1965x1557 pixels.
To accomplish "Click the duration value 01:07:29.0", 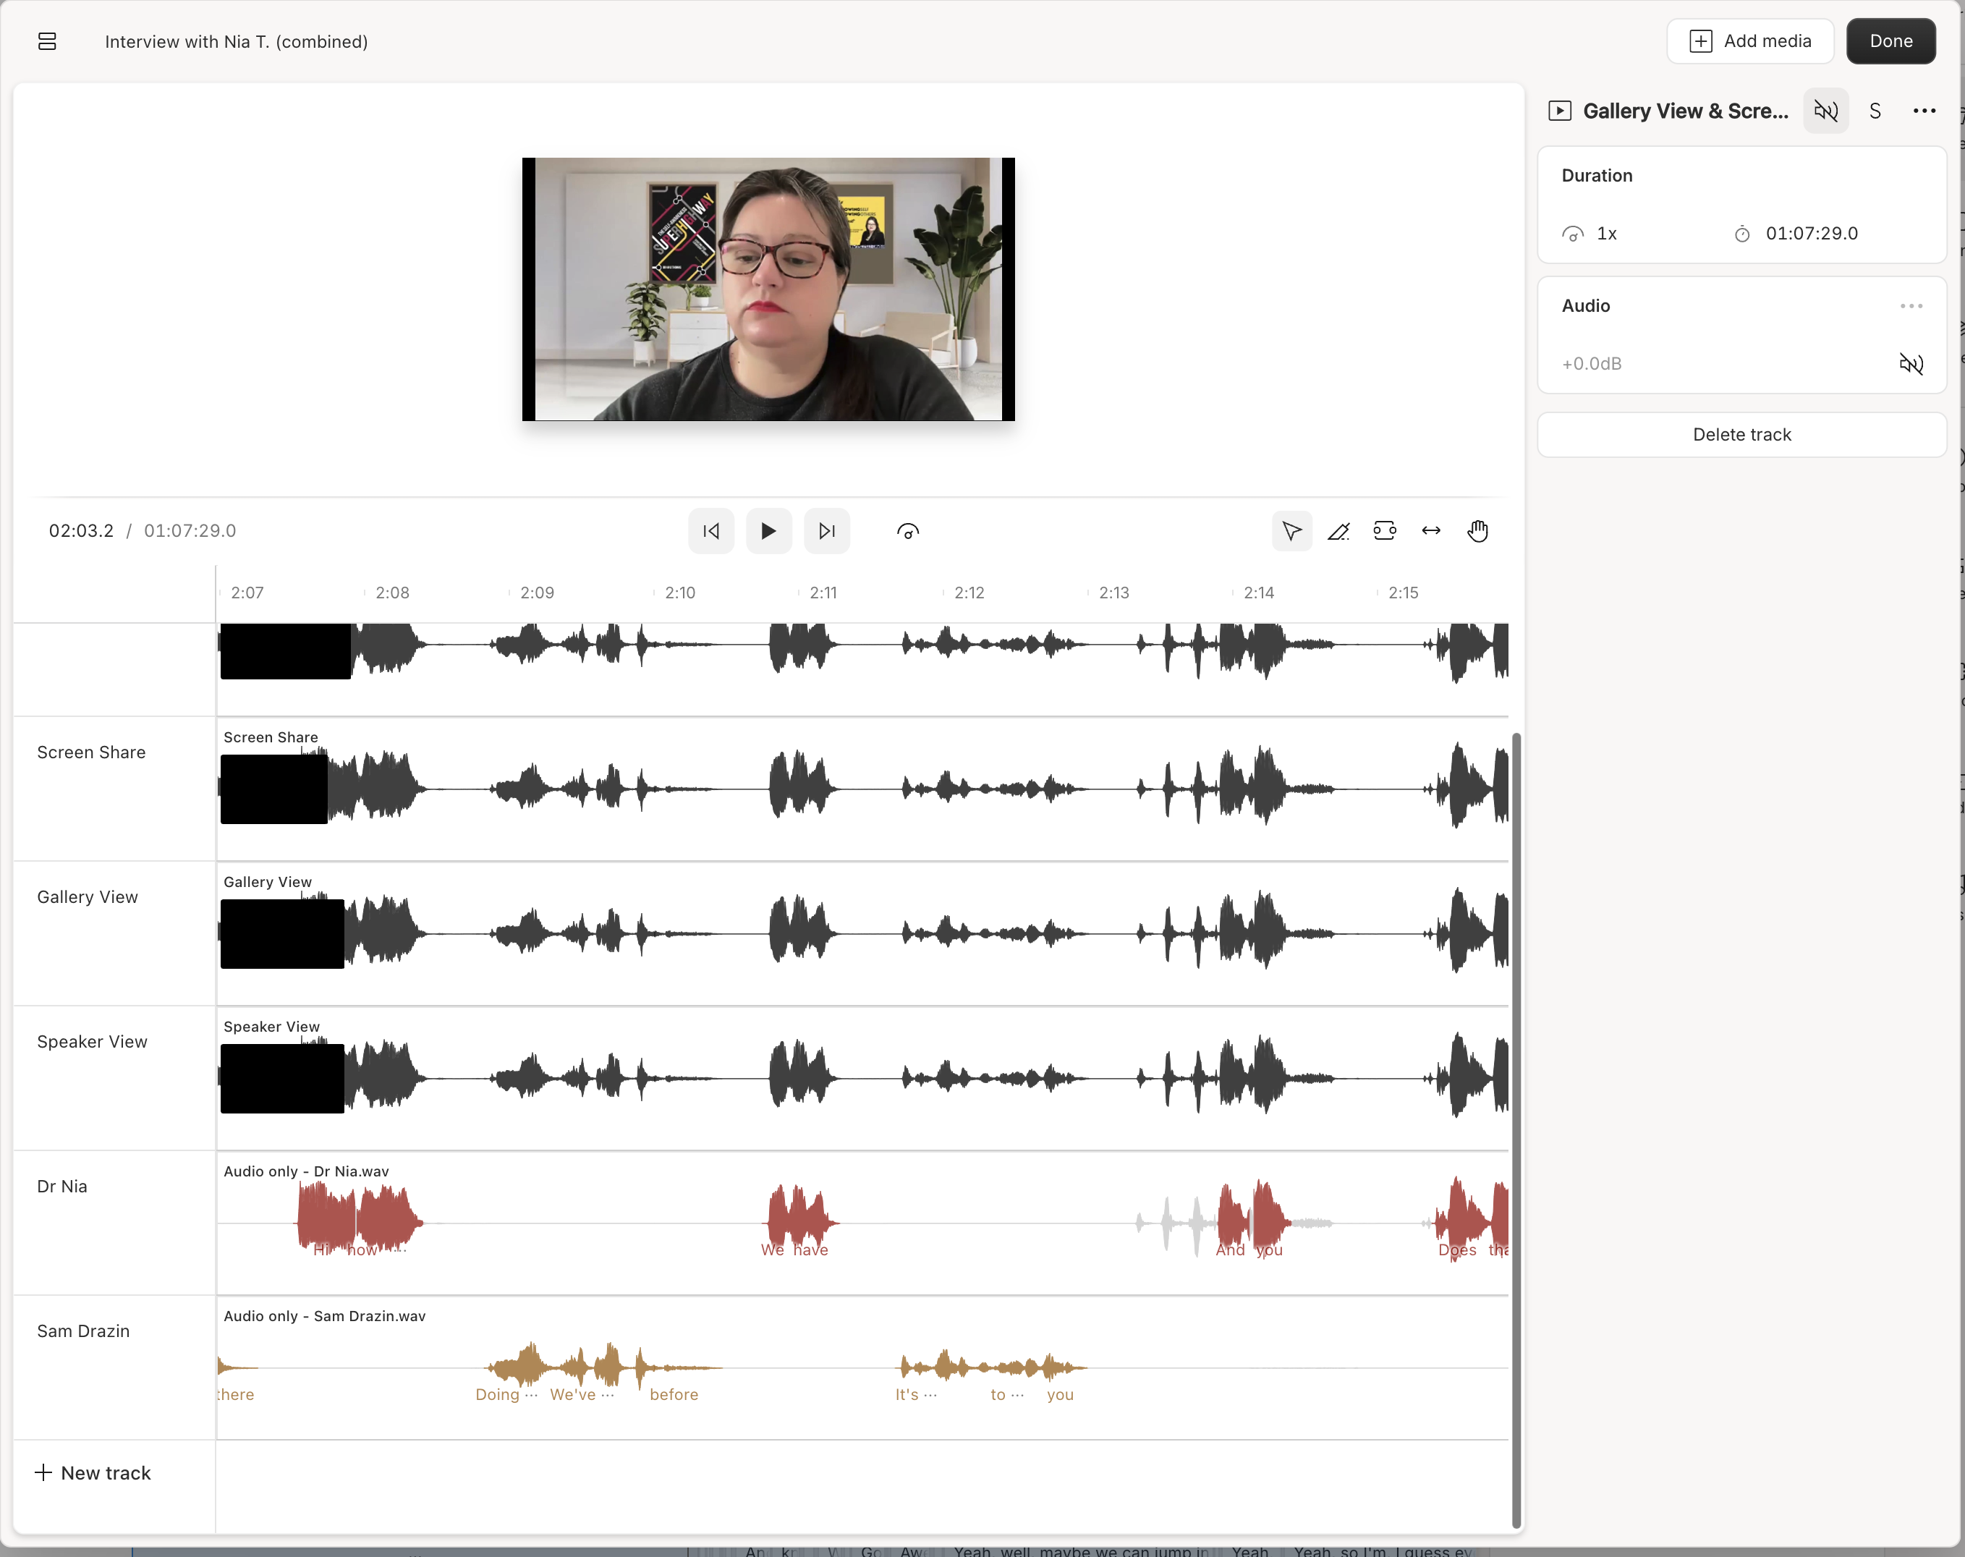I will tap(1812, 234).
